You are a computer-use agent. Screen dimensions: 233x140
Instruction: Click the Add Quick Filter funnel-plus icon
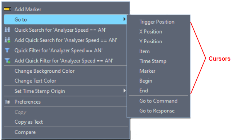7,61
